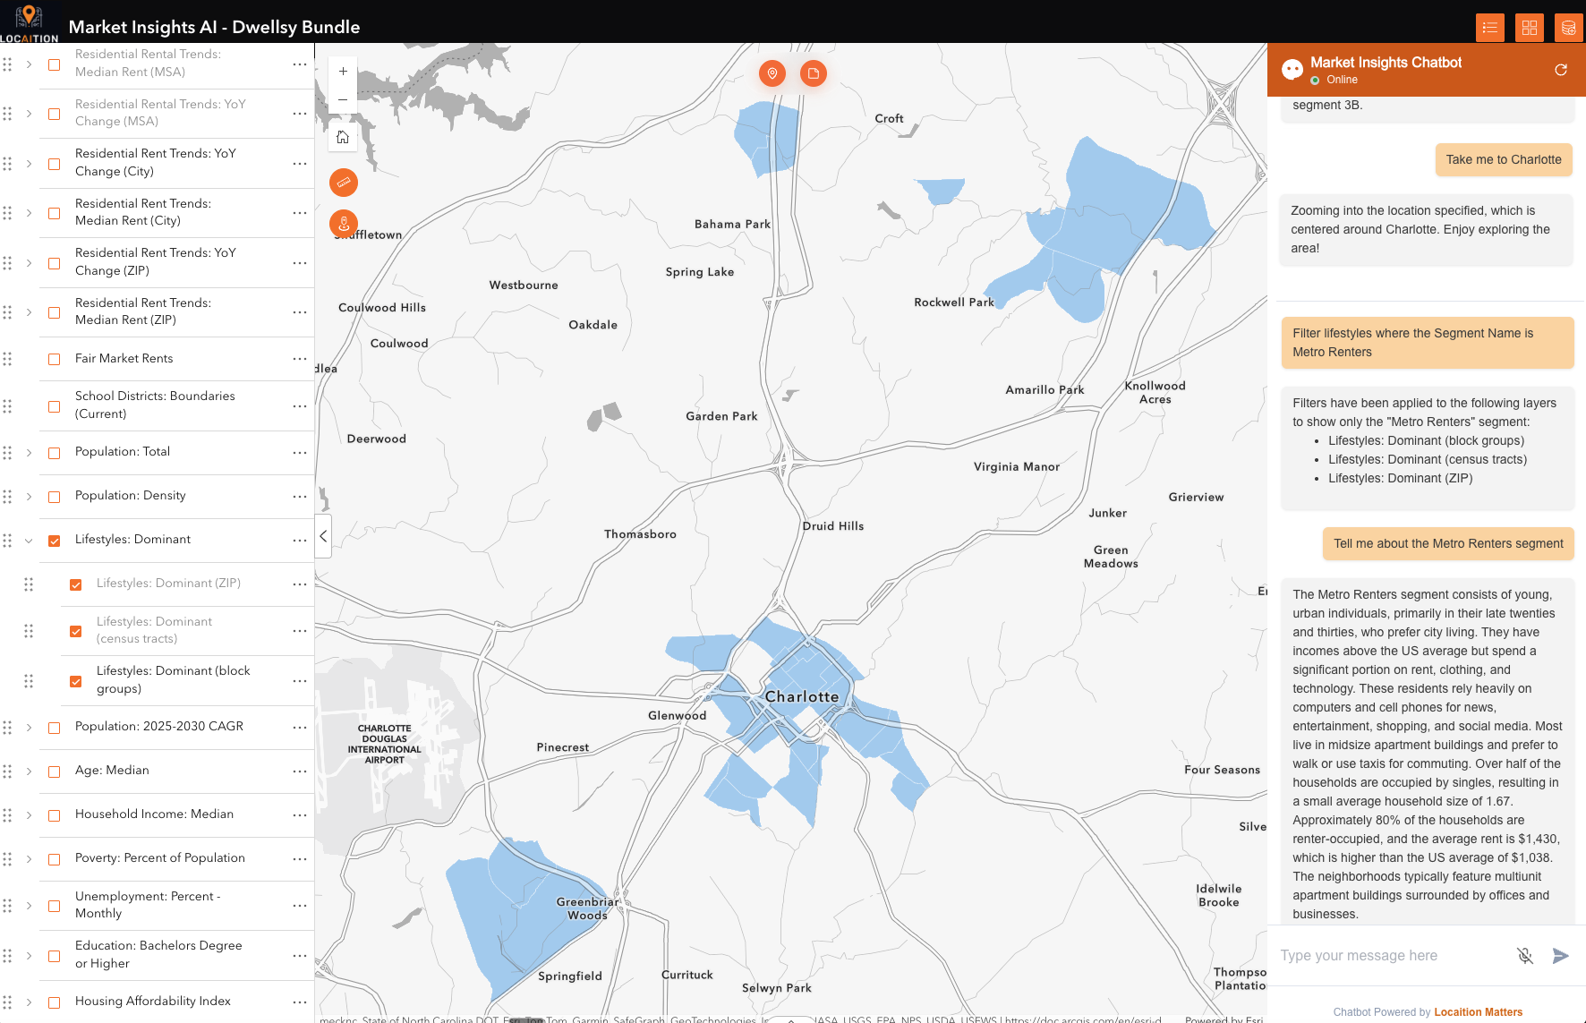
Task: Zoom in on the map
Action: [343, 72]
